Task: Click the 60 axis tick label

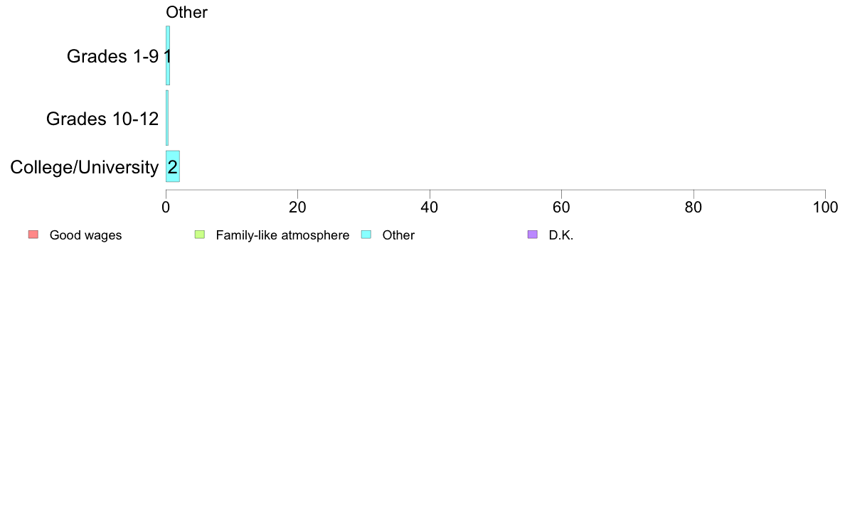Action: click(561, 207)
